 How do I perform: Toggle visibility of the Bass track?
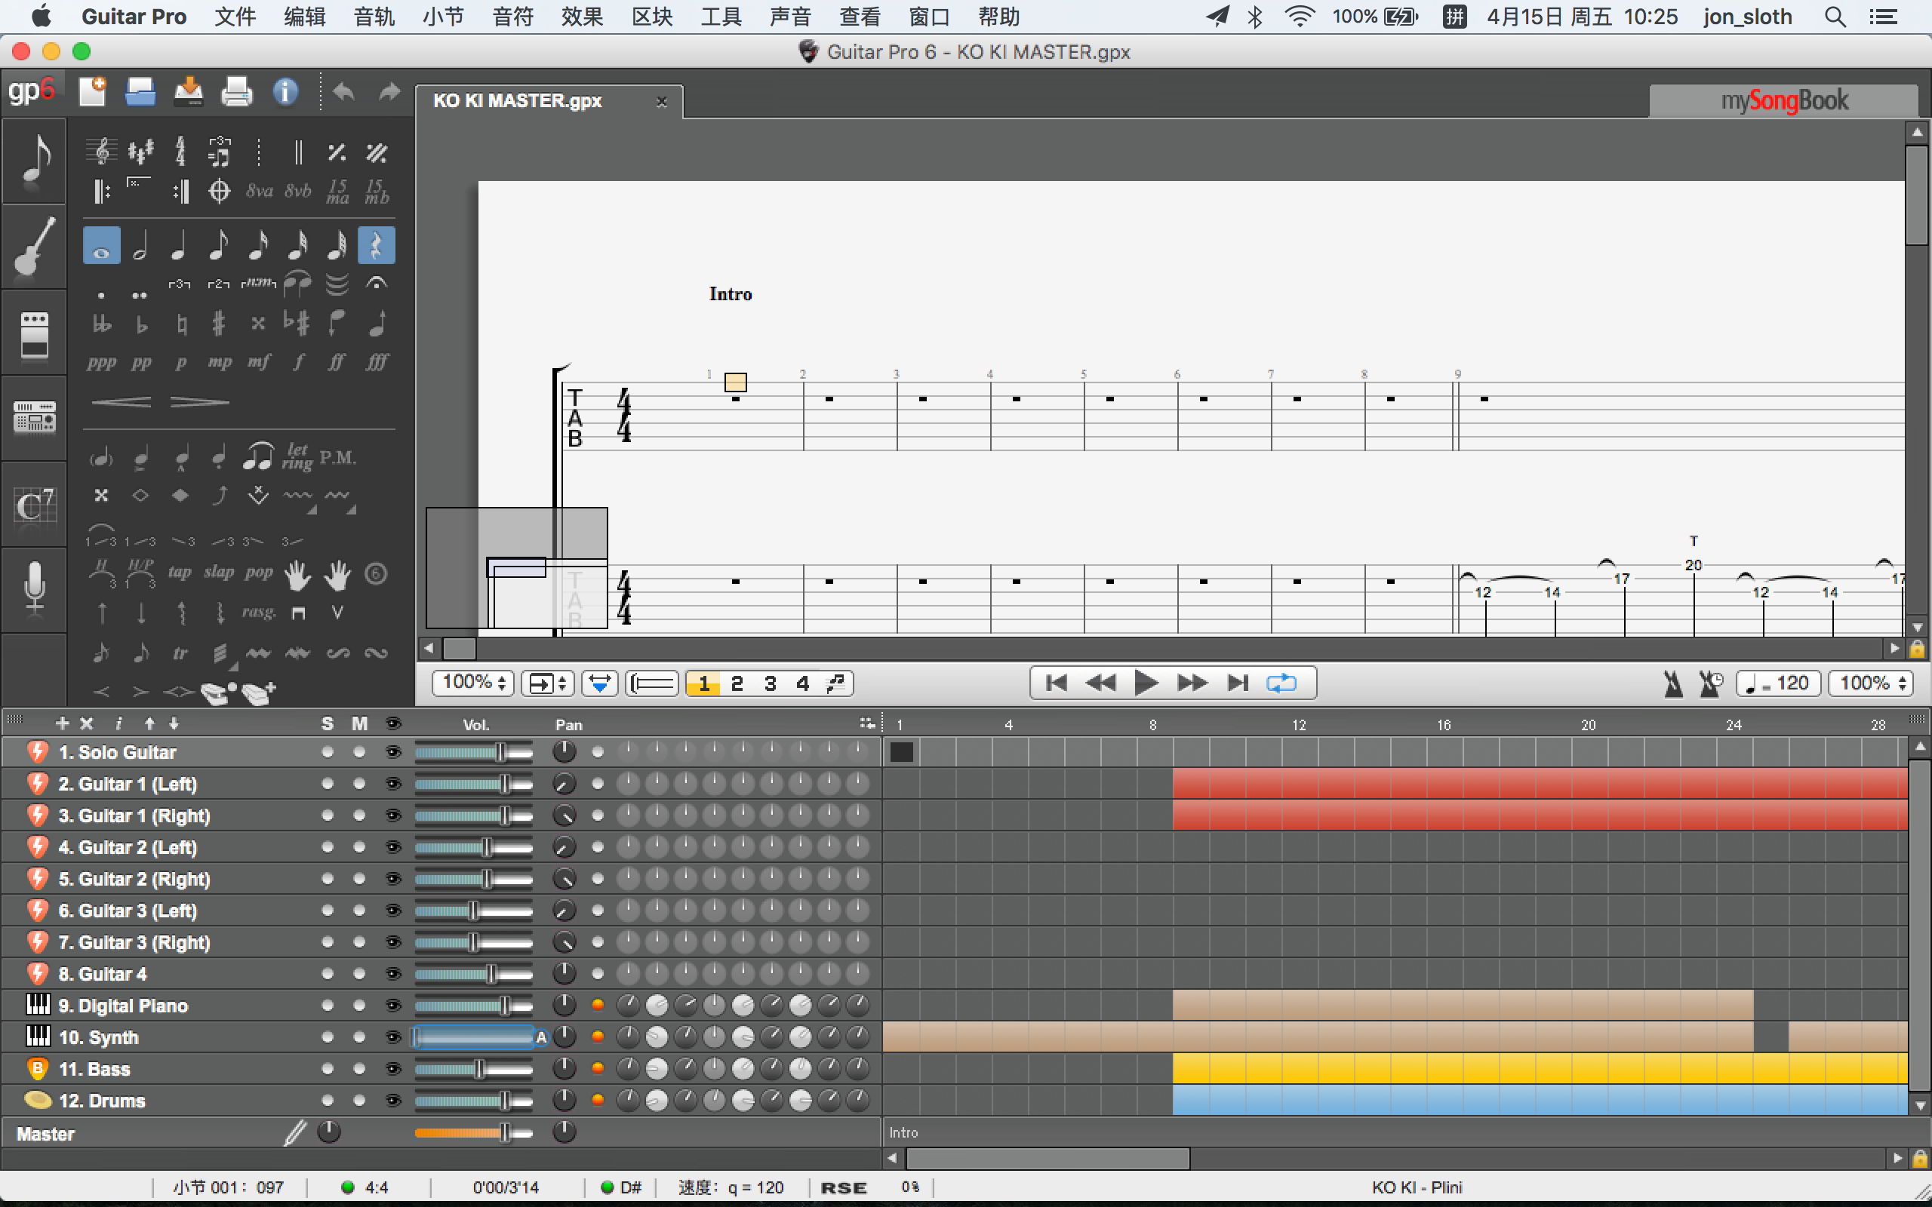(392, 1068)
